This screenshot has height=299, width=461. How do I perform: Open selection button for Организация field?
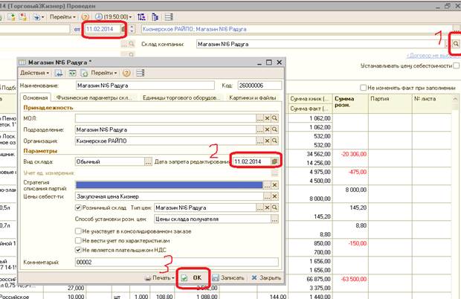tap(259, 141)
